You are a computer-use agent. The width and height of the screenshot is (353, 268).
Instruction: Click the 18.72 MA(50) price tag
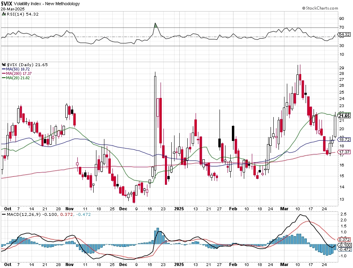click(x=345, y=140)
